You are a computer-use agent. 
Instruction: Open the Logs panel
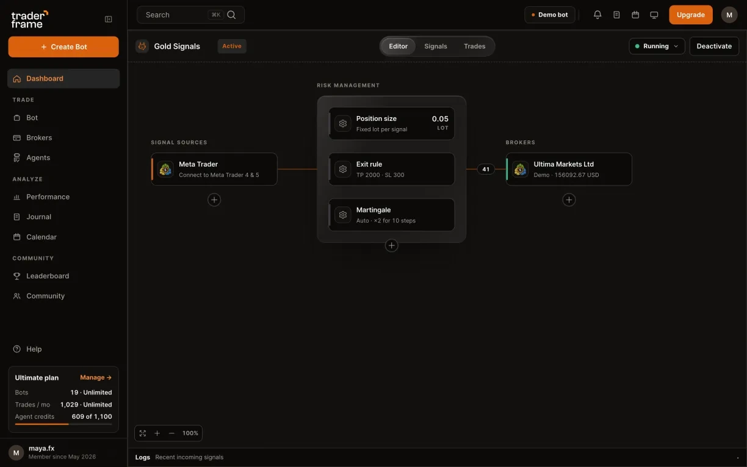click(143, 457)
